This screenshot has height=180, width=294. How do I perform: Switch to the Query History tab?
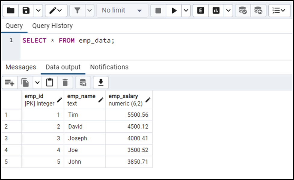click(52, 26)
